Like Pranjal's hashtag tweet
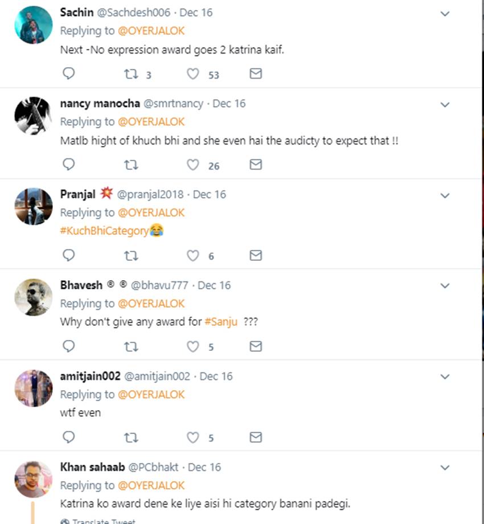Viewport: 484px width, 524px height. tap(193, 256)
